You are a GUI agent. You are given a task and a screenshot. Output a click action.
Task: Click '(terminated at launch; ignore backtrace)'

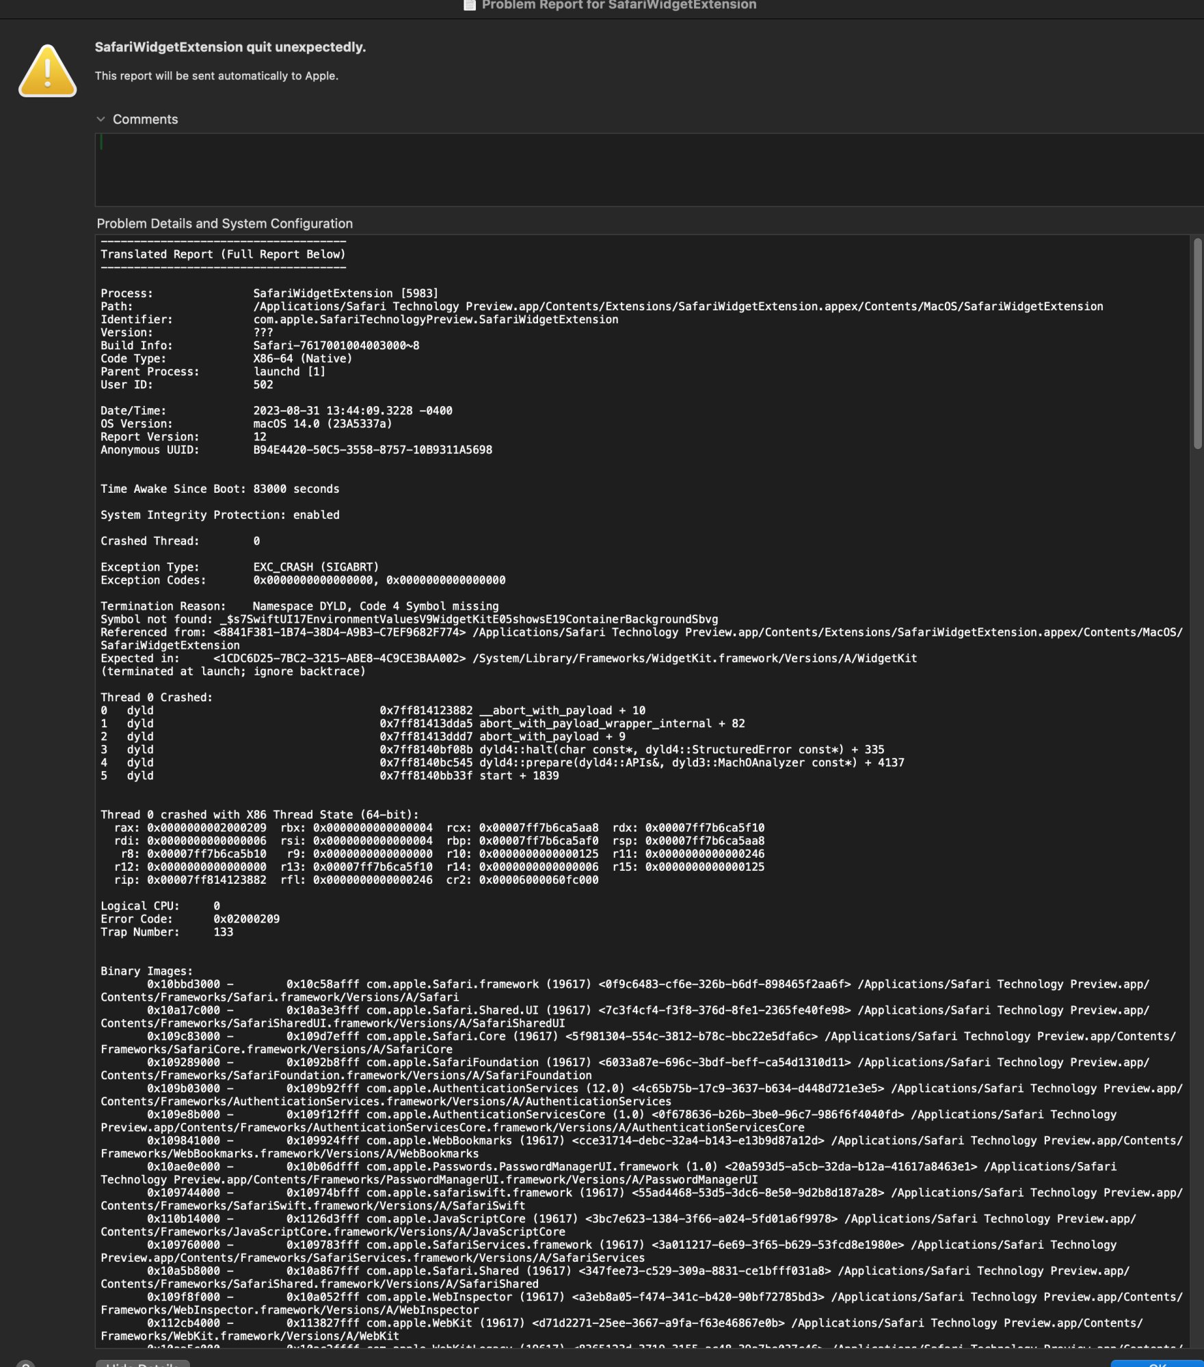(233, 671)
